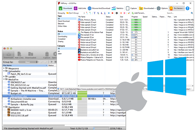The image size is (195, 130).
Task: Open the blue Help question mark
Action: pos(188,8)
